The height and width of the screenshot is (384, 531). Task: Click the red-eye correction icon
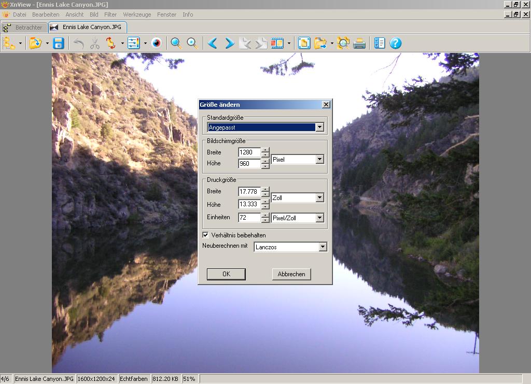(x=157, y=43)
